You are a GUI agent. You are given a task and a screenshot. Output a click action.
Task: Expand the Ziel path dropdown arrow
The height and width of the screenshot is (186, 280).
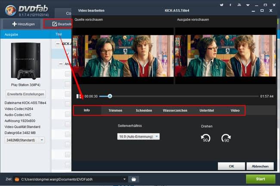(124, 179)
